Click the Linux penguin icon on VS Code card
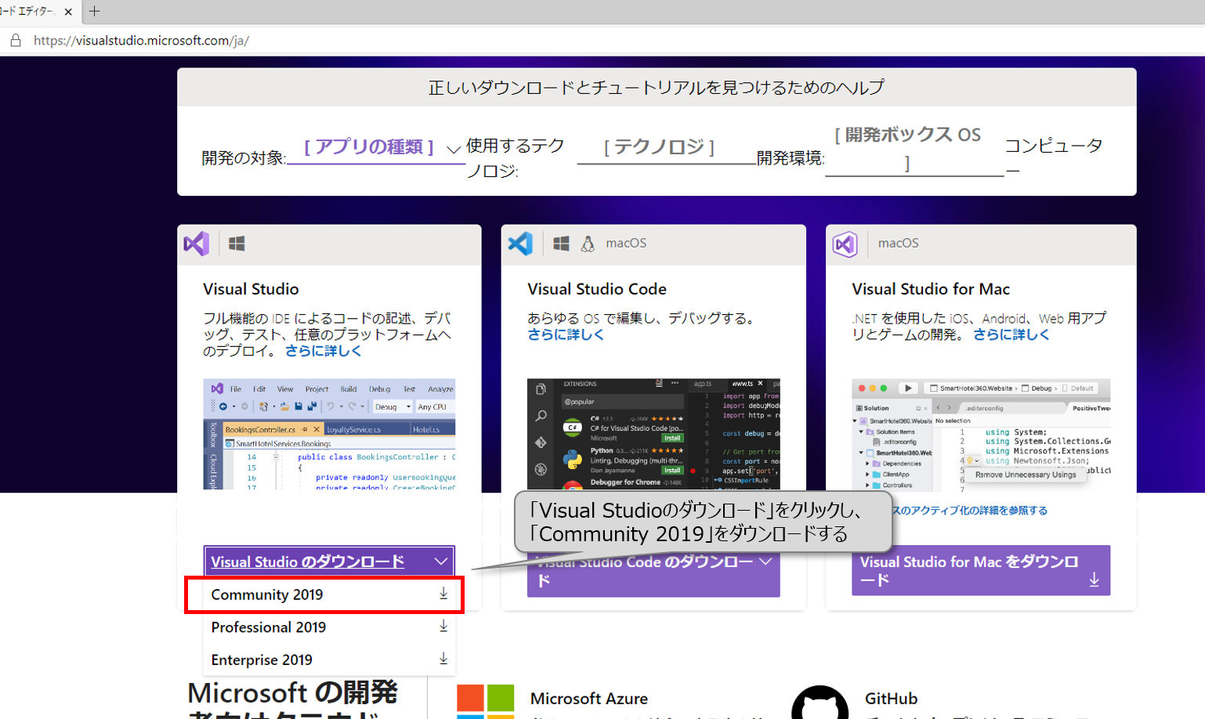 (x=588, y=244)
